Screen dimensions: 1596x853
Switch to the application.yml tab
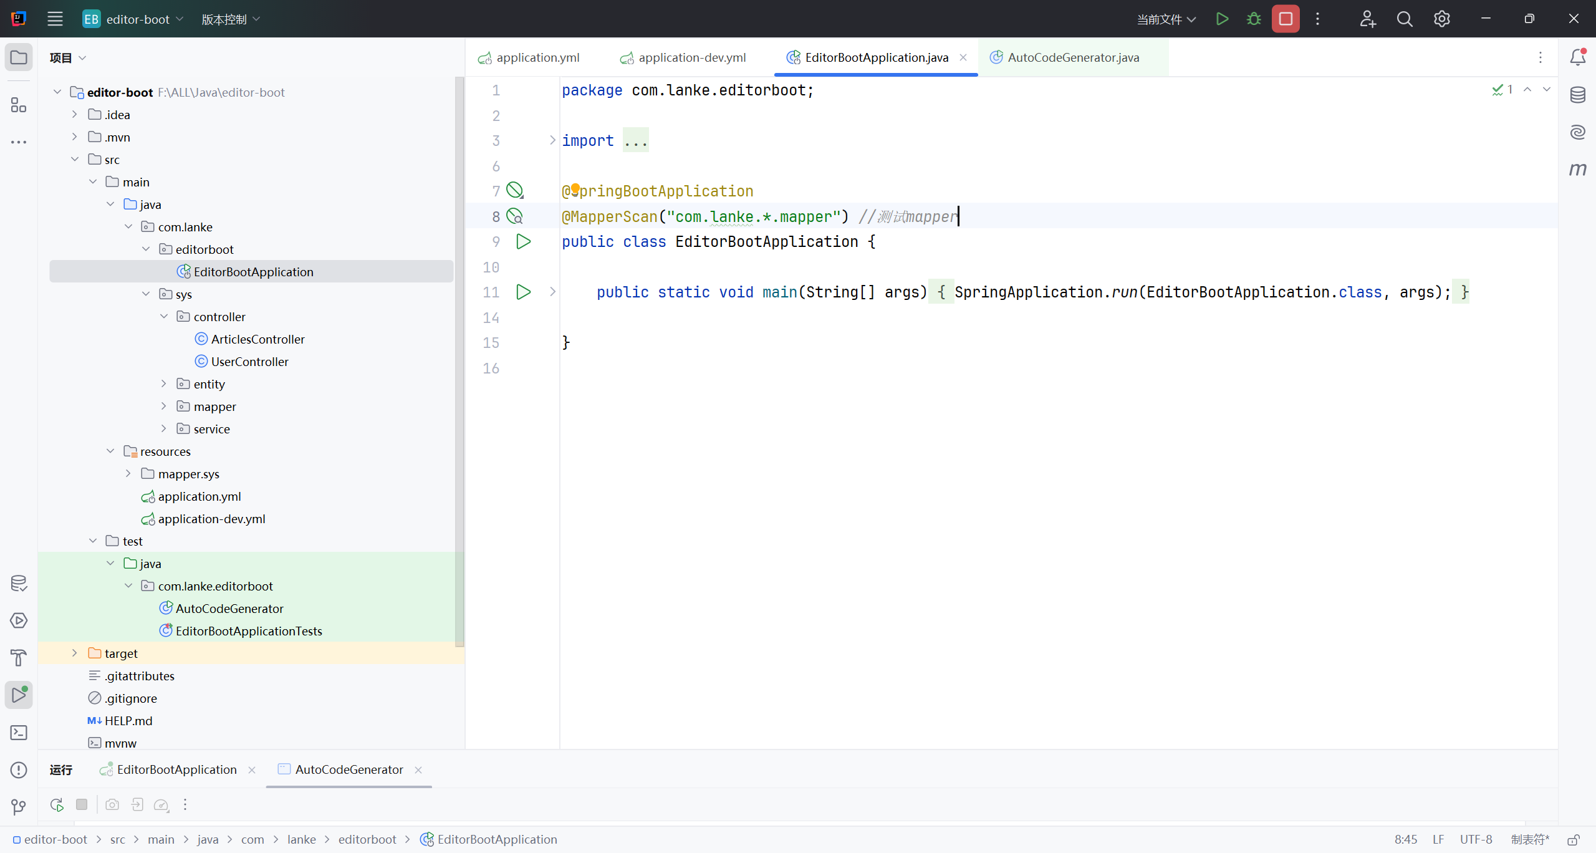[529, 57]
